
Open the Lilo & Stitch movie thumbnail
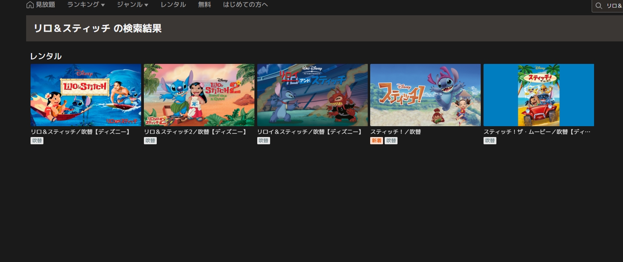click(x=86, y=95)
